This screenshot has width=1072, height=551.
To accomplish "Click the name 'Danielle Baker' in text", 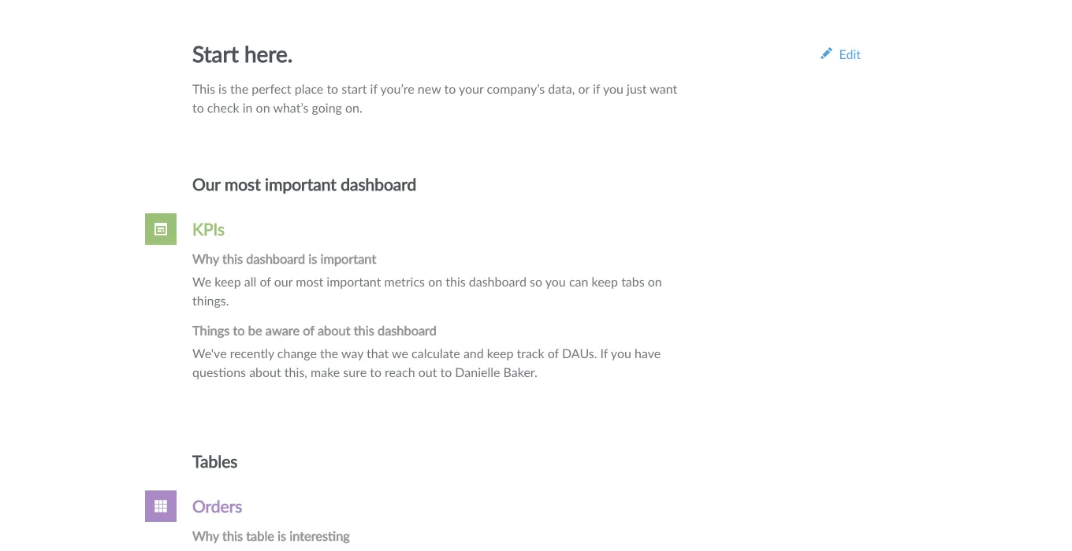I will 496,373.
